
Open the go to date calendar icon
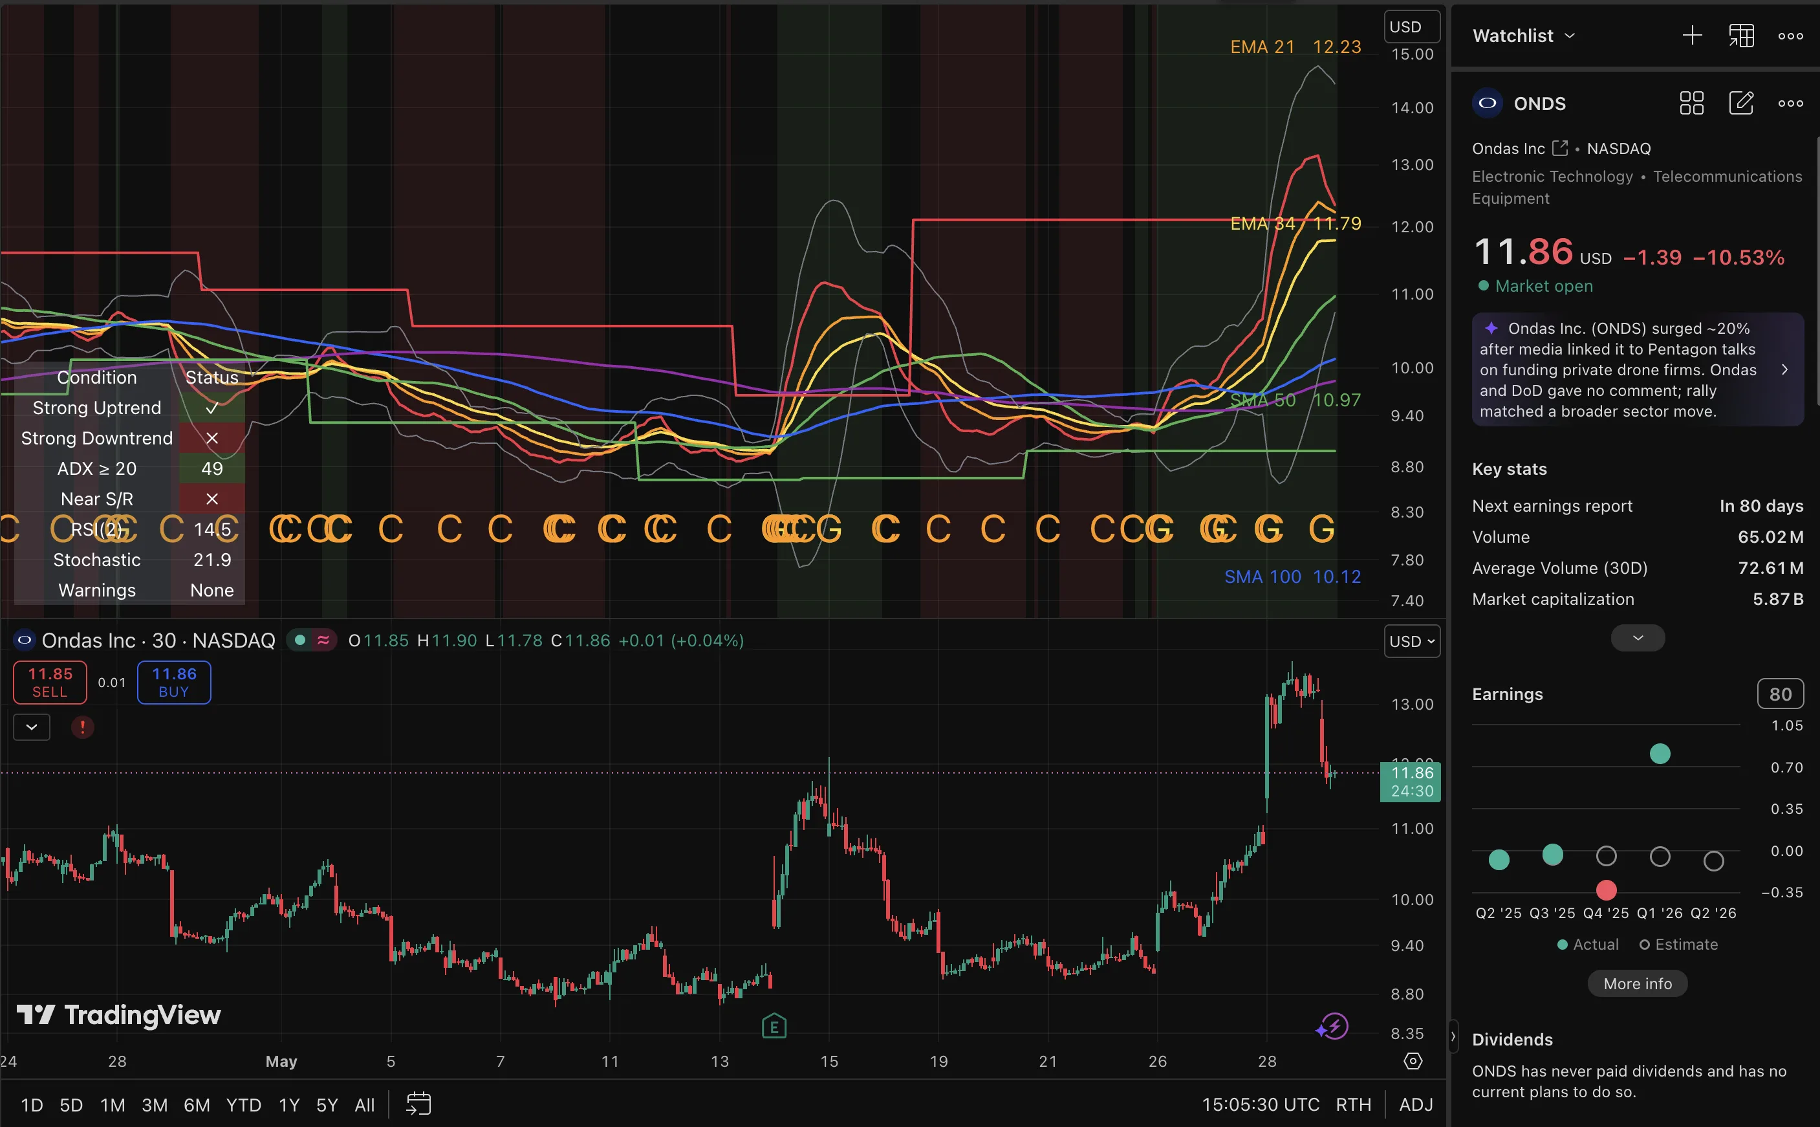[x=418, y=1104]
